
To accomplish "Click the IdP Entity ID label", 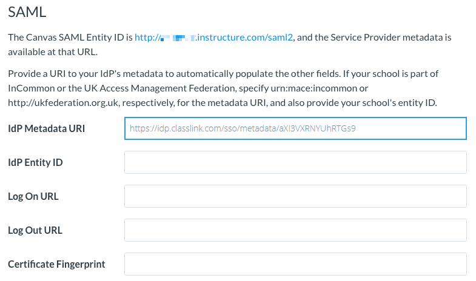I will pyautogui.click(x=35, y=162).
